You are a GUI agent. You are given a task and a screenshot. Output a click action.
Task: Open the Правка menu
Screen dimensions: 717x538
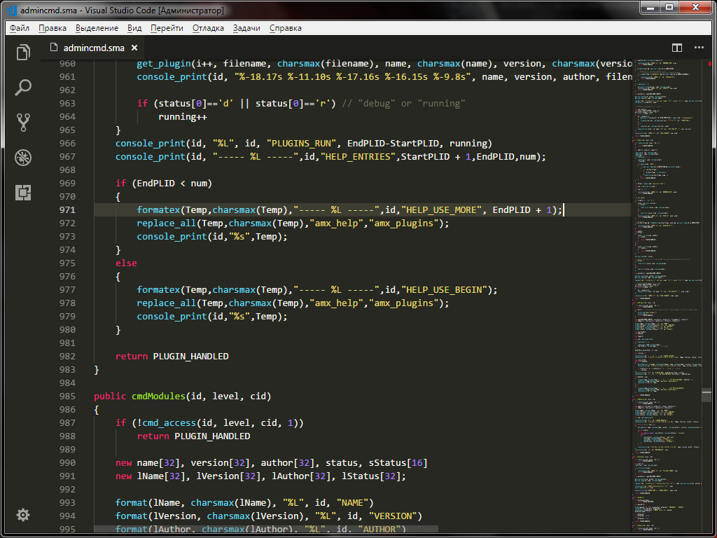(x=53, y=28)
